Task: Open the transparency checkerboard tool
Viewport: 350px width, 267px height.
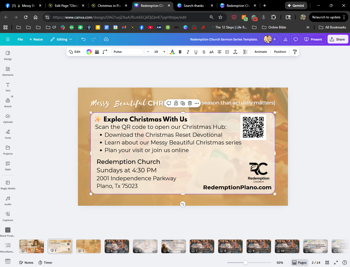Action: pyautogui.click(x=245, y=52)
